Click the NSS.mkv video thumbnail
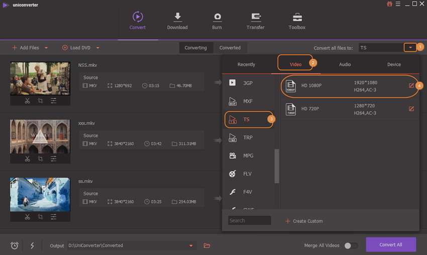The width and height of the screenshot is (427, 255). pos(40,78)
